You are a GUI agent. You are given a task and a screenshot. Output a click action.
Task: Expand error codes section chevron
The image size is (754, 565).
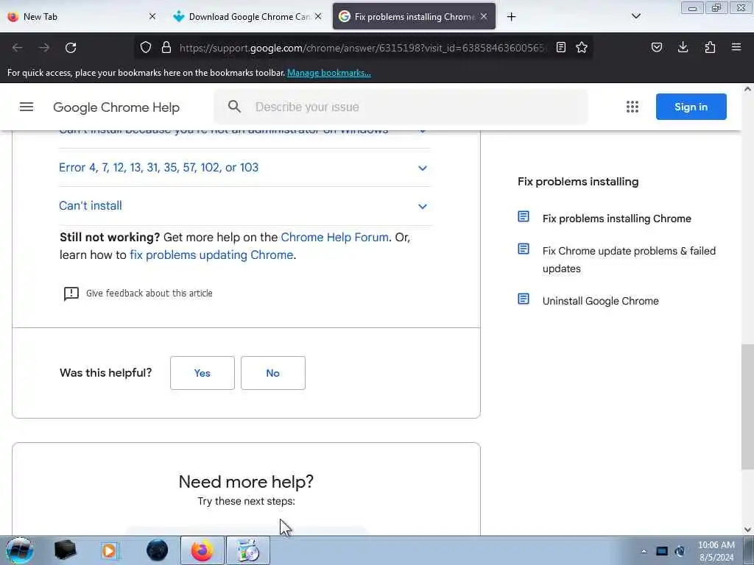pos(422,168)
